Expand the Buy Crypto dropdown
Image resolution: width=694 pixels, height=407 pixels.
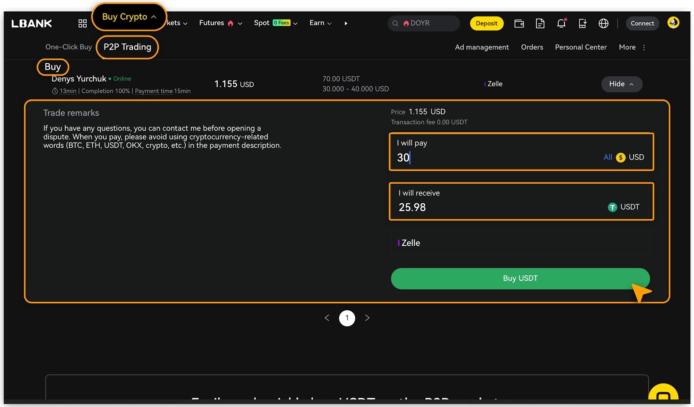coord(129,17)
